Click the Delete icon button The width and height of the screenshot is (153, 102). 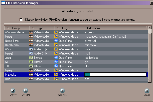point(13,91)
